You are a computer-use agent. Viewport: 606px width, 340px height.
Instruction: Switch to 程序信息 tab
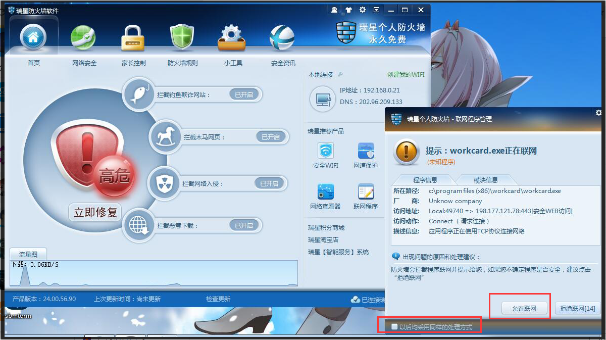[425, 180]
